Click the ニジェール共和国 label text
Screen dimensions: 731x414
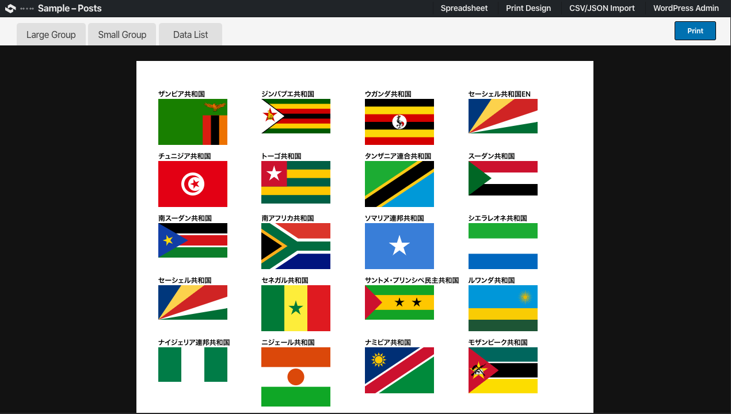288,342
